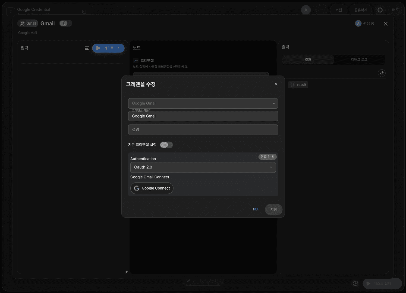Click the 저장 save button
This screenshot has height=293, width=406.
coord(273,210)
